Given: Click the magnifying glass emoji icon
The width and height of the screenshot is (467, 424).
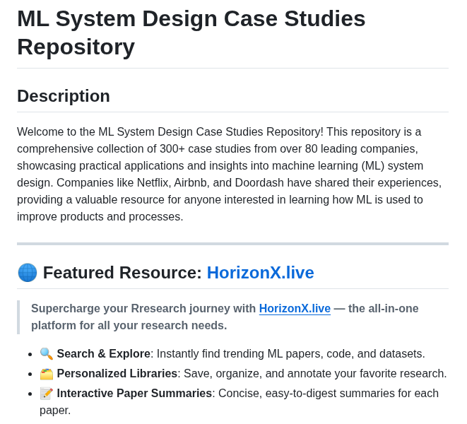Looking at the screenshot, I should (x=47, y=353).
